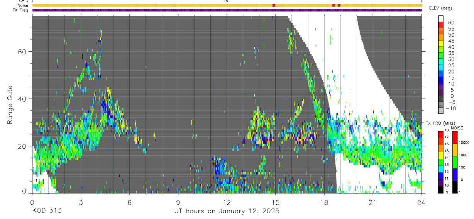
Task: Click the 'TX FRQ (MHz)' legend title
Action: click(x=440, y=123)
